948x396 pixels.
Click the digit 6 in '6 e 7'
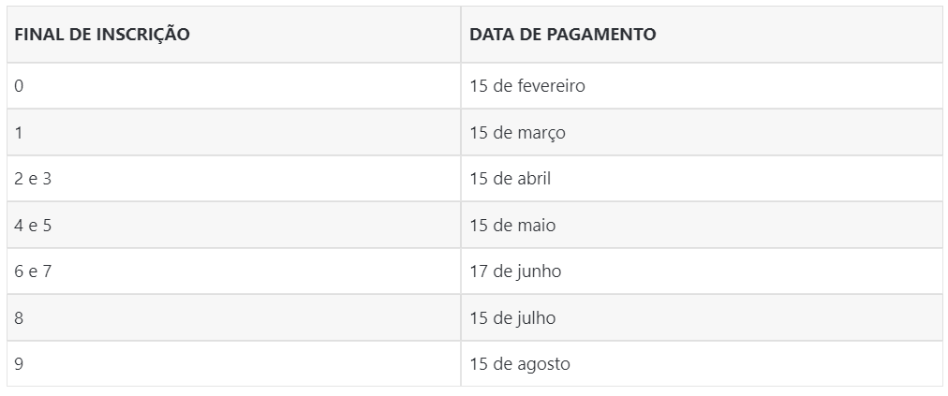(19, 271)
